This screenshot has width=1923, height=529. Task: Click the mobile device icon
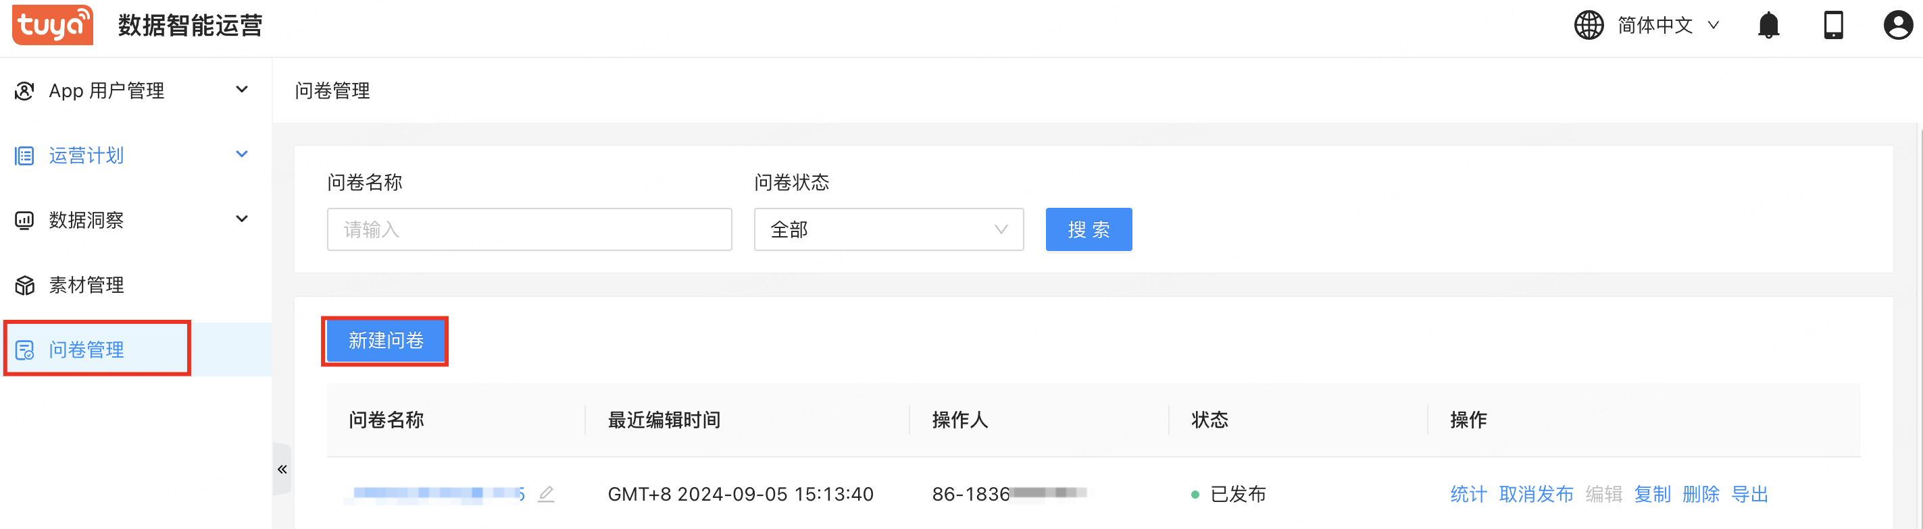(1833, 26)
